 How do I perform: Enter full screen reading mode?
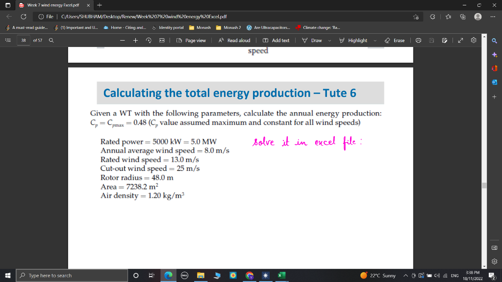(x=461, y=40)
